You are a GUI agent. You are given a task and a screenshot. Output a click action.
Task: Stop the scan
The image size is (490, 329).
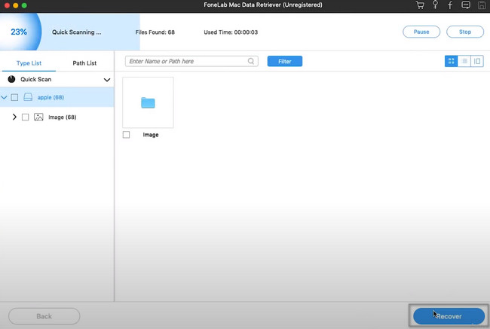[x=465, y=32]
